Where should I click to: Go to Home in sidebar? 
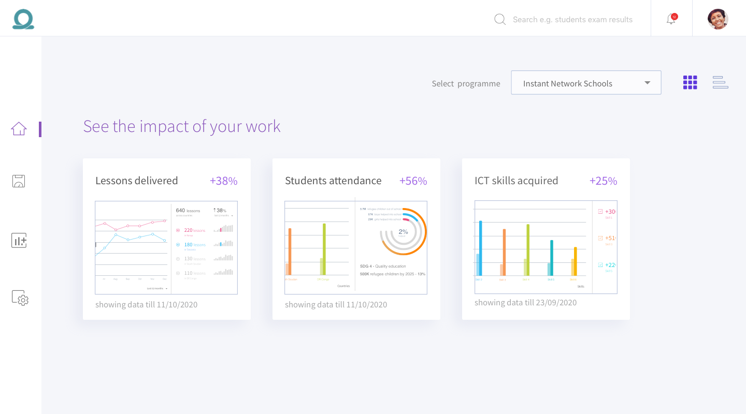pos(19,129)
